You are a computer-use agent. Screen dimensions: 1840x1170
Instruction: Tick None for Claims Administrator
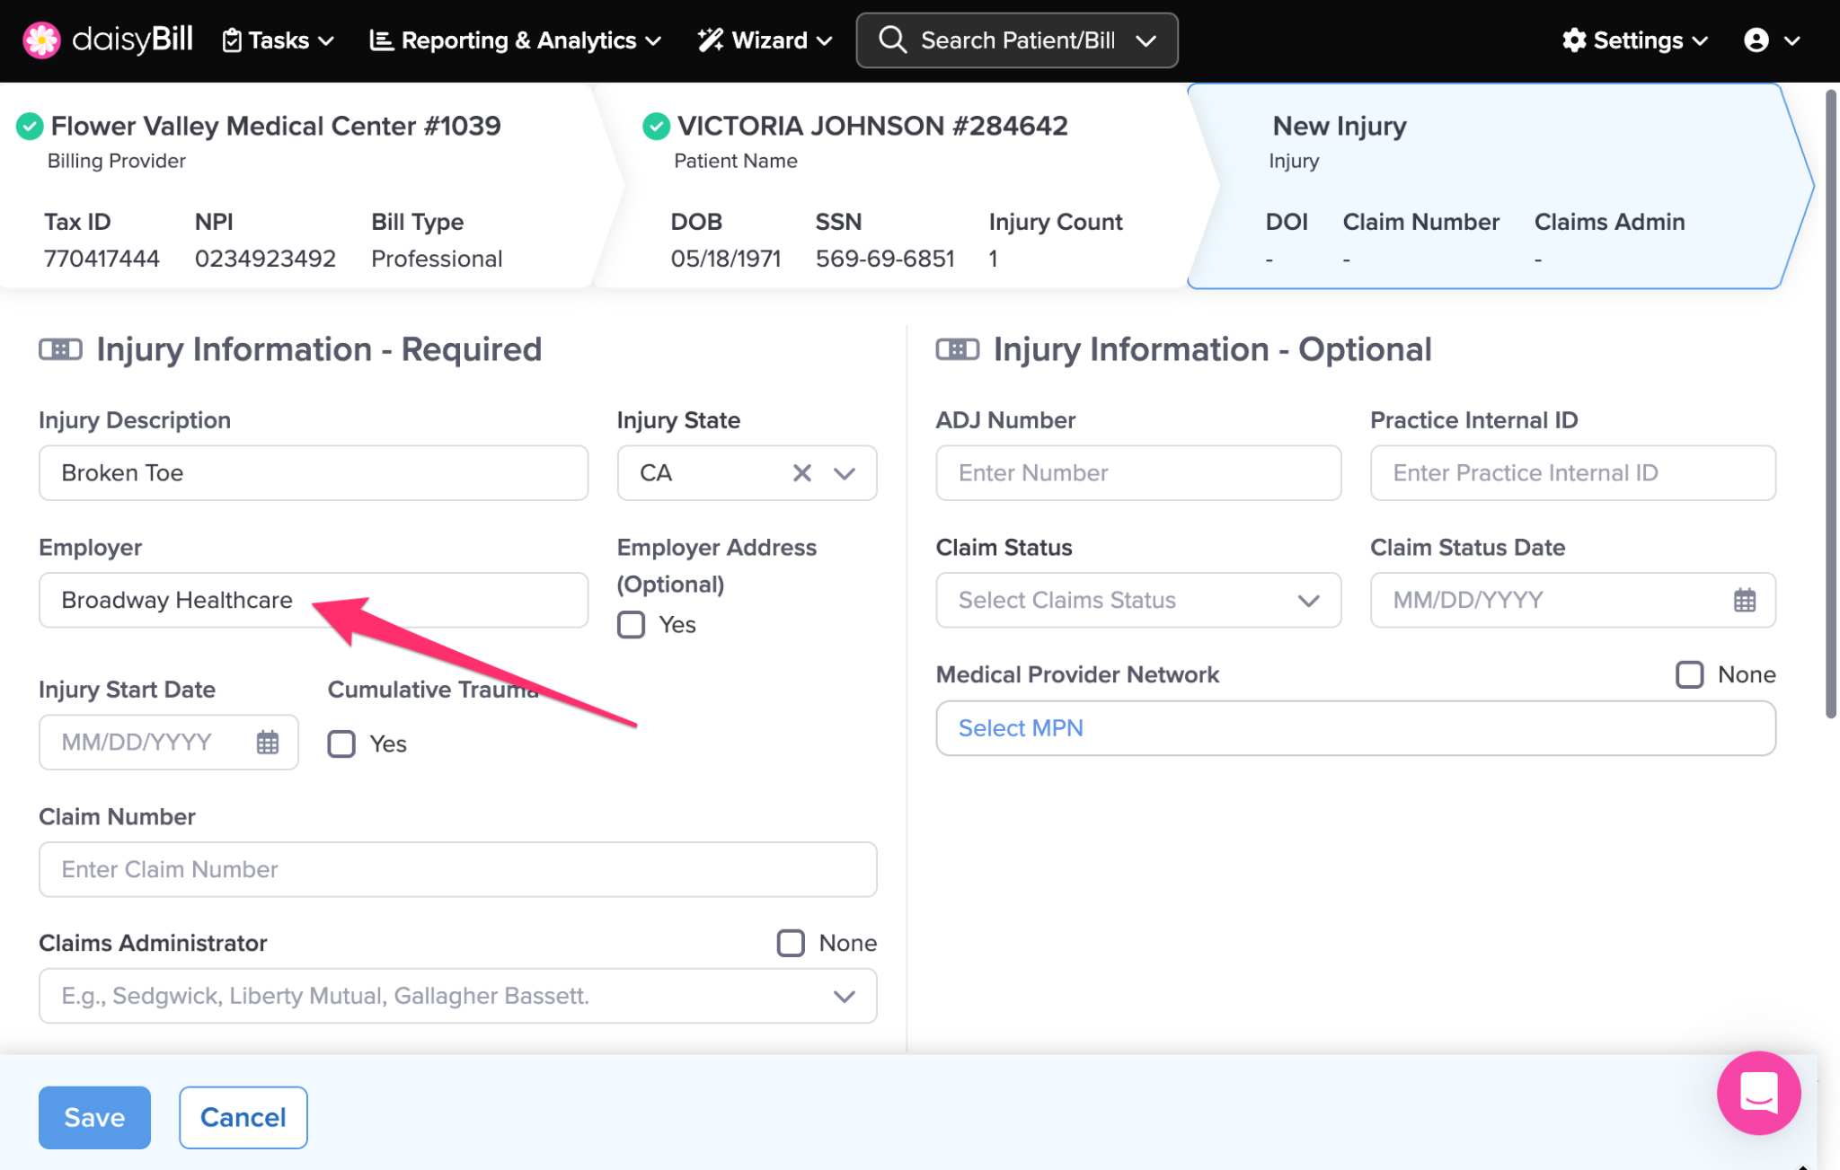791,943
